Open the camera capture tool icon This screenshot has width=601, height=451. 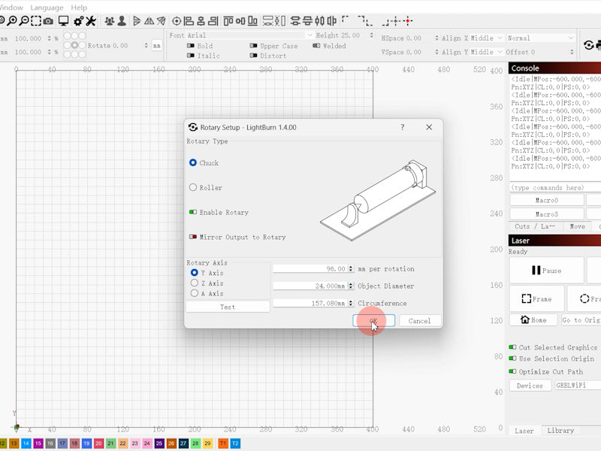pos(48,21)
